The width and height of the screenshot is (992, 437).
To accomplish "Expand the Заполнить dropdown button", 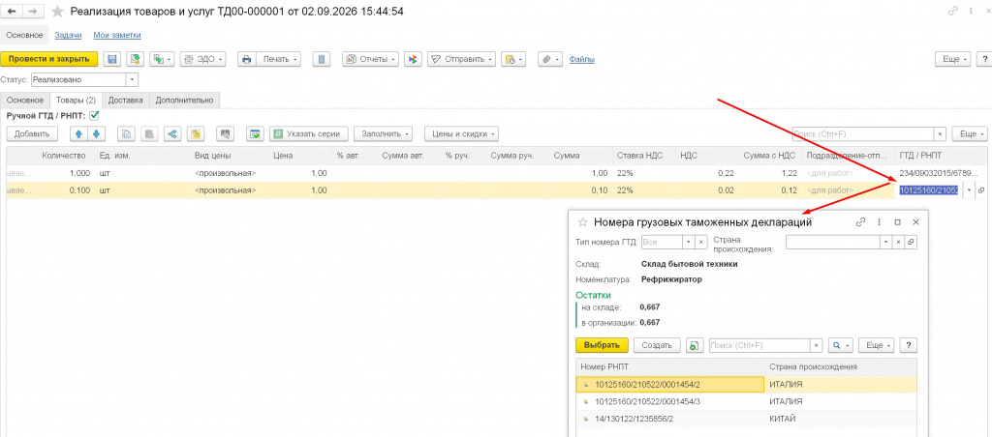I will point(384,133).
